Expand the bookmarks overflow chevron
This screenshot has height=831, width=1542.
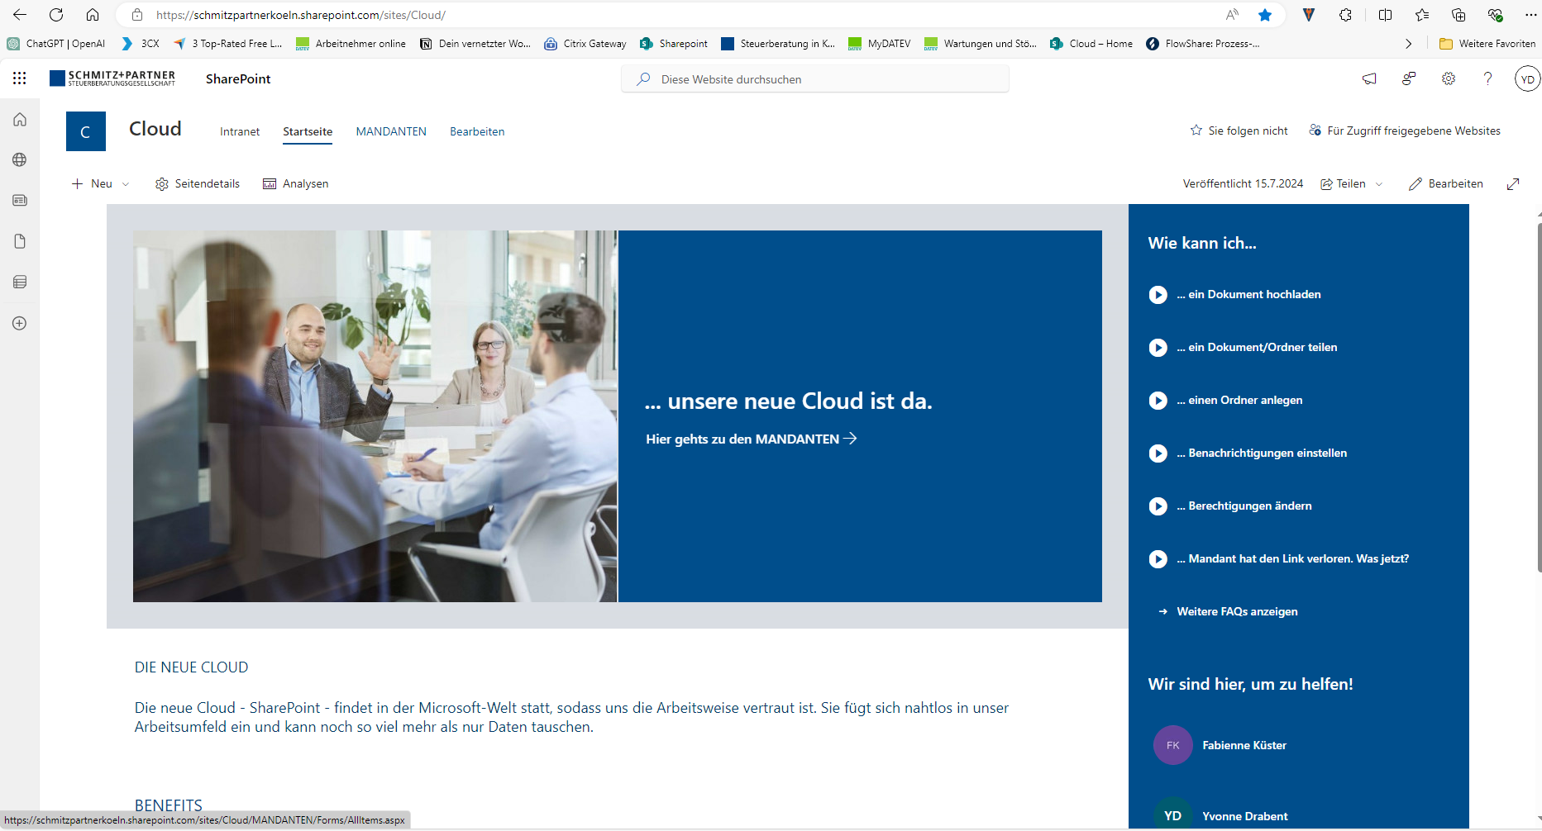click(x=1408, y=44)
